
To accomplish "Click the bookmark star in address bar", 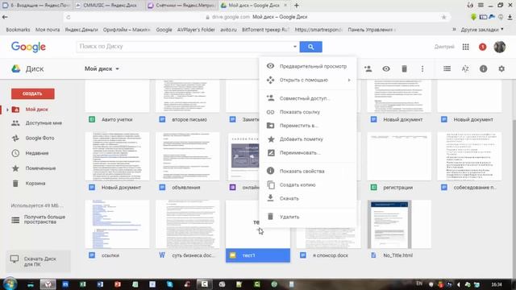I will click(x=443, y=17).
